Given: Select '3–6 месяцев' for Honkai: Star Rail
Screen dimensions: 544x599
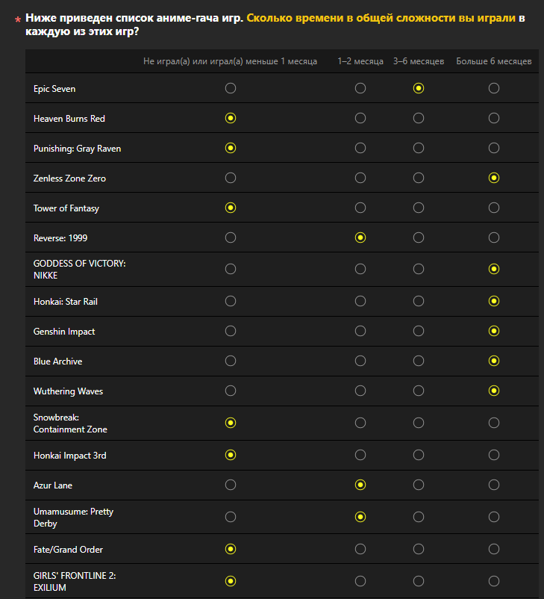Looking at the screenshot, I should point(419,301).
